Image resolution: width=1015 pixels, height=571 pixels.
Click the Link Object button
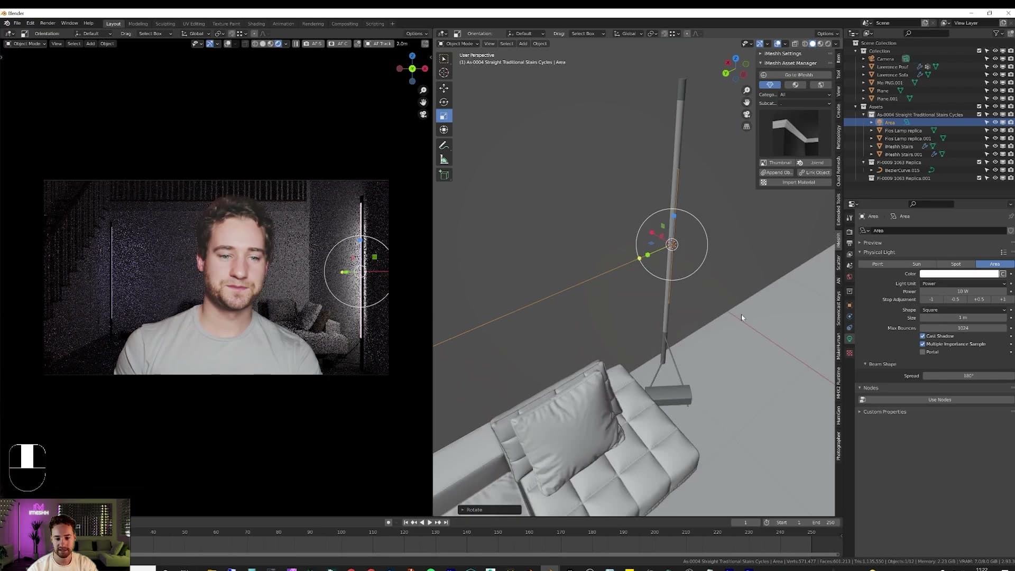click(x=814, y=172)
